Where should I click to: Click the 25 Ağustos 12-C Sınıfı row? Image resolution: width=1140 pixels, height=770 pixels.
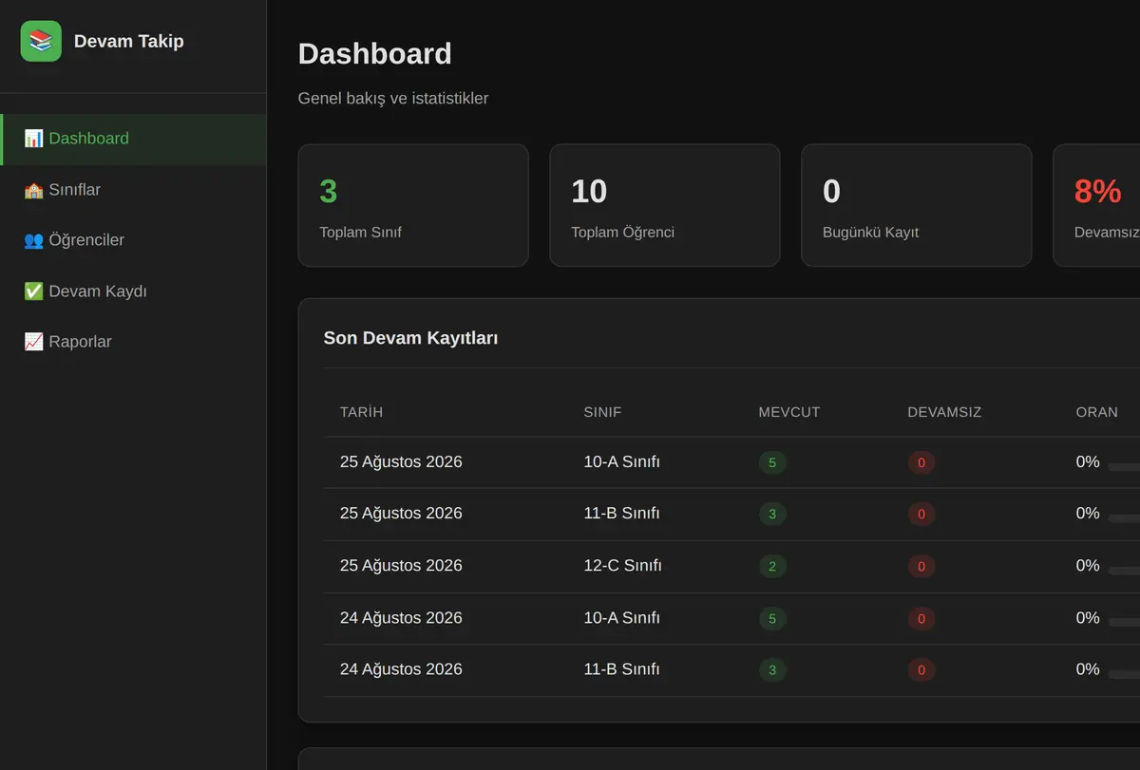click(731, 566)
